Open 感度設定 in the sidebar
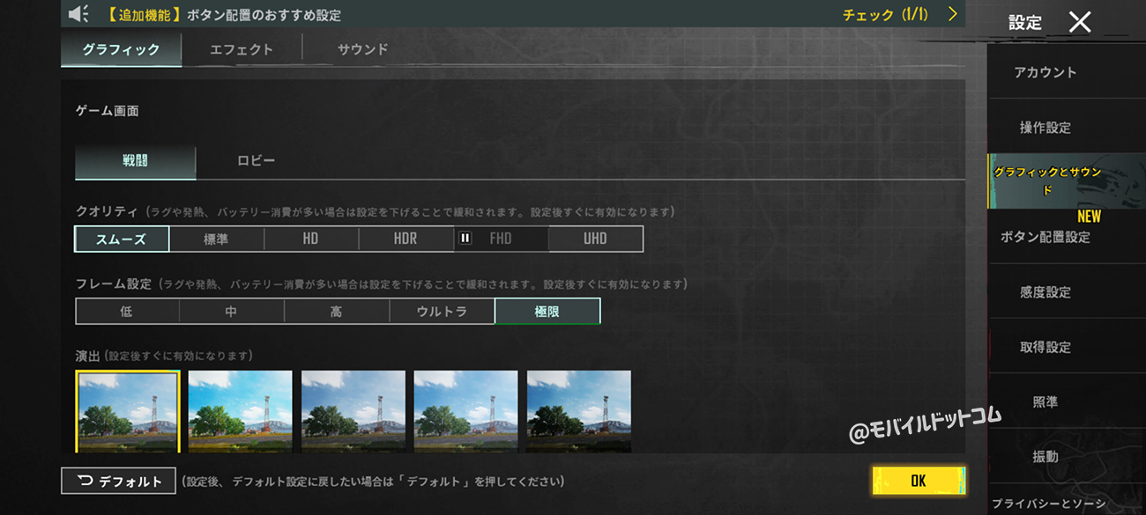The image size is (1146, 515). click(x=1045, y=292)
